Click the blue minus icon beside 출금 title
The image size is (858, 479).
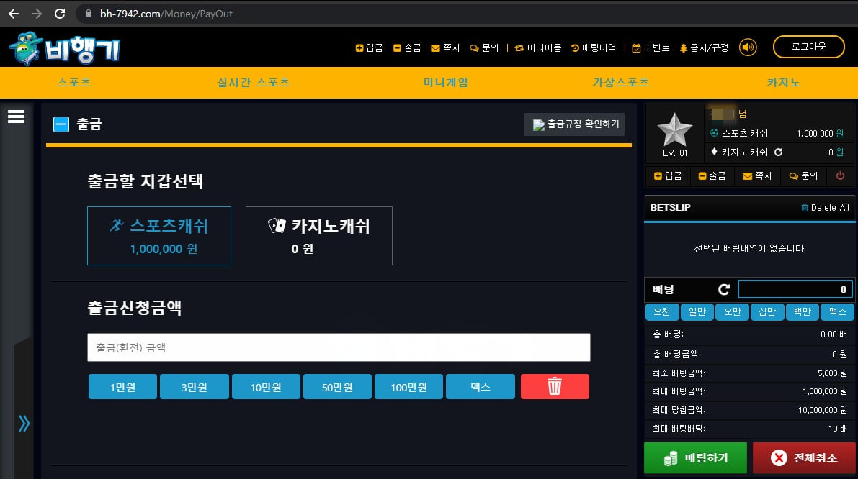click(x=61, y=124)
